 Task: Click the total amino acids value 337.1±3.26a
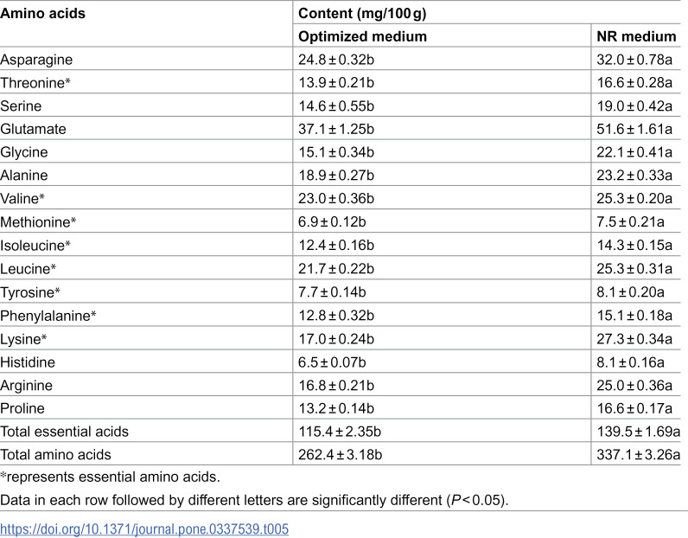coord(639,455)
